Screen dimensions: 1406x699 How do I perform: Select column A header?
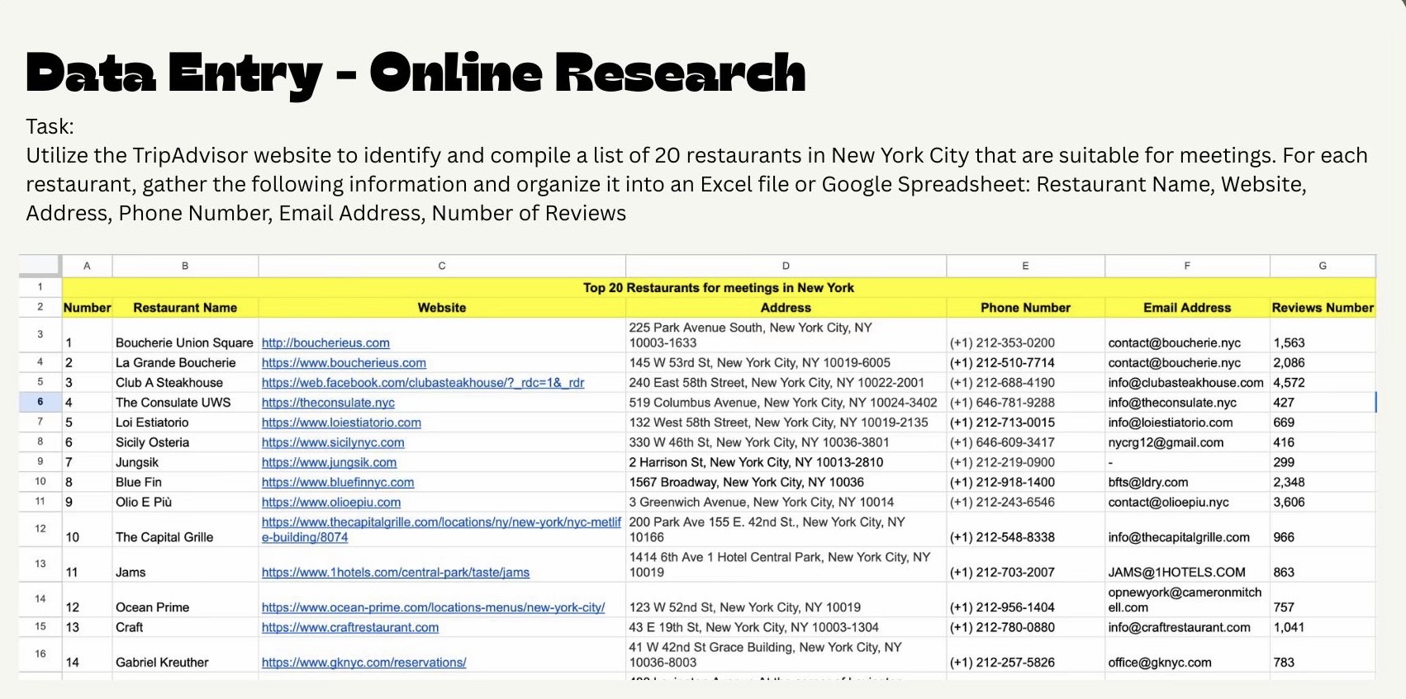tap(87, 266)
